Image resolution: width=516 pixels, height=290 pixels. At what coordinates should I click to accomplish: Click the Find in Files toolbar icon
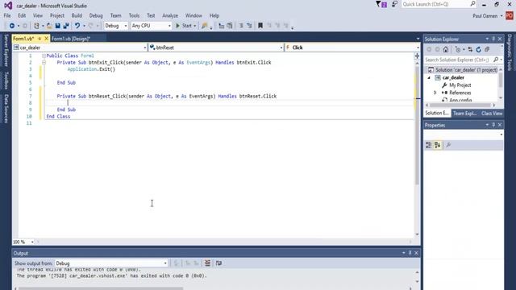point(204,26)
